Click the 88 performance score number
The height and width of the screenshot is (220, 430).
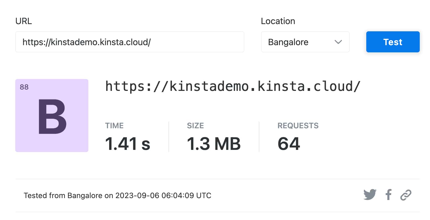pos(24,87)
